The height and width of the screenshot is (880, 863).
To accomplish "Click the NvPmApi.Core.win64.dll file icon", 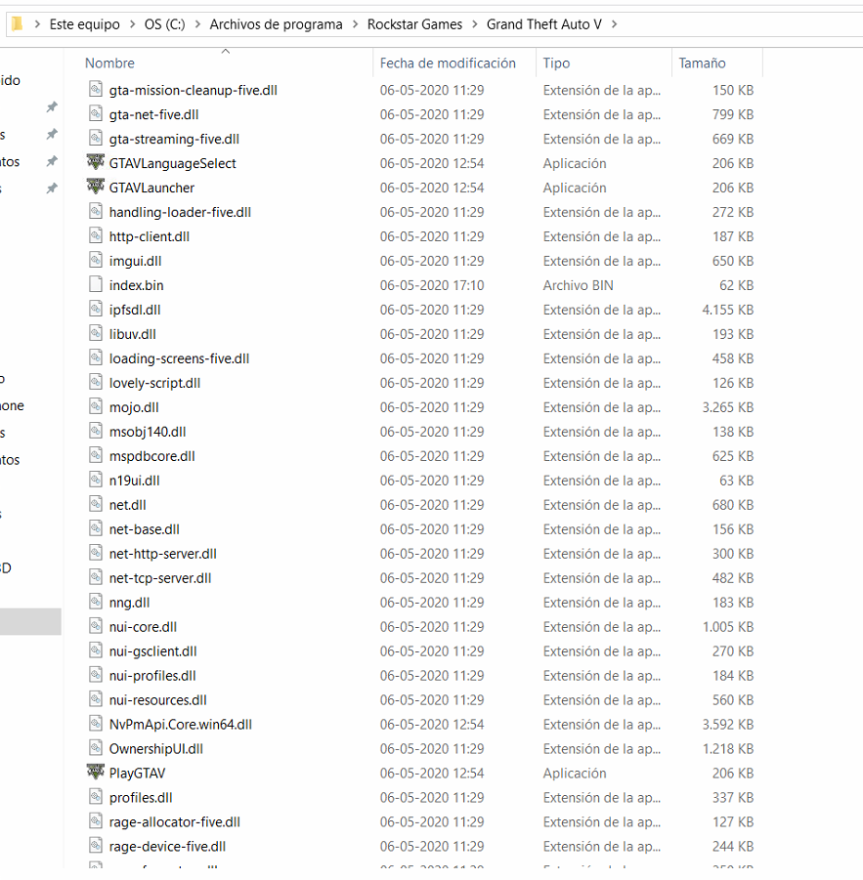I will [x=96, y=724].
